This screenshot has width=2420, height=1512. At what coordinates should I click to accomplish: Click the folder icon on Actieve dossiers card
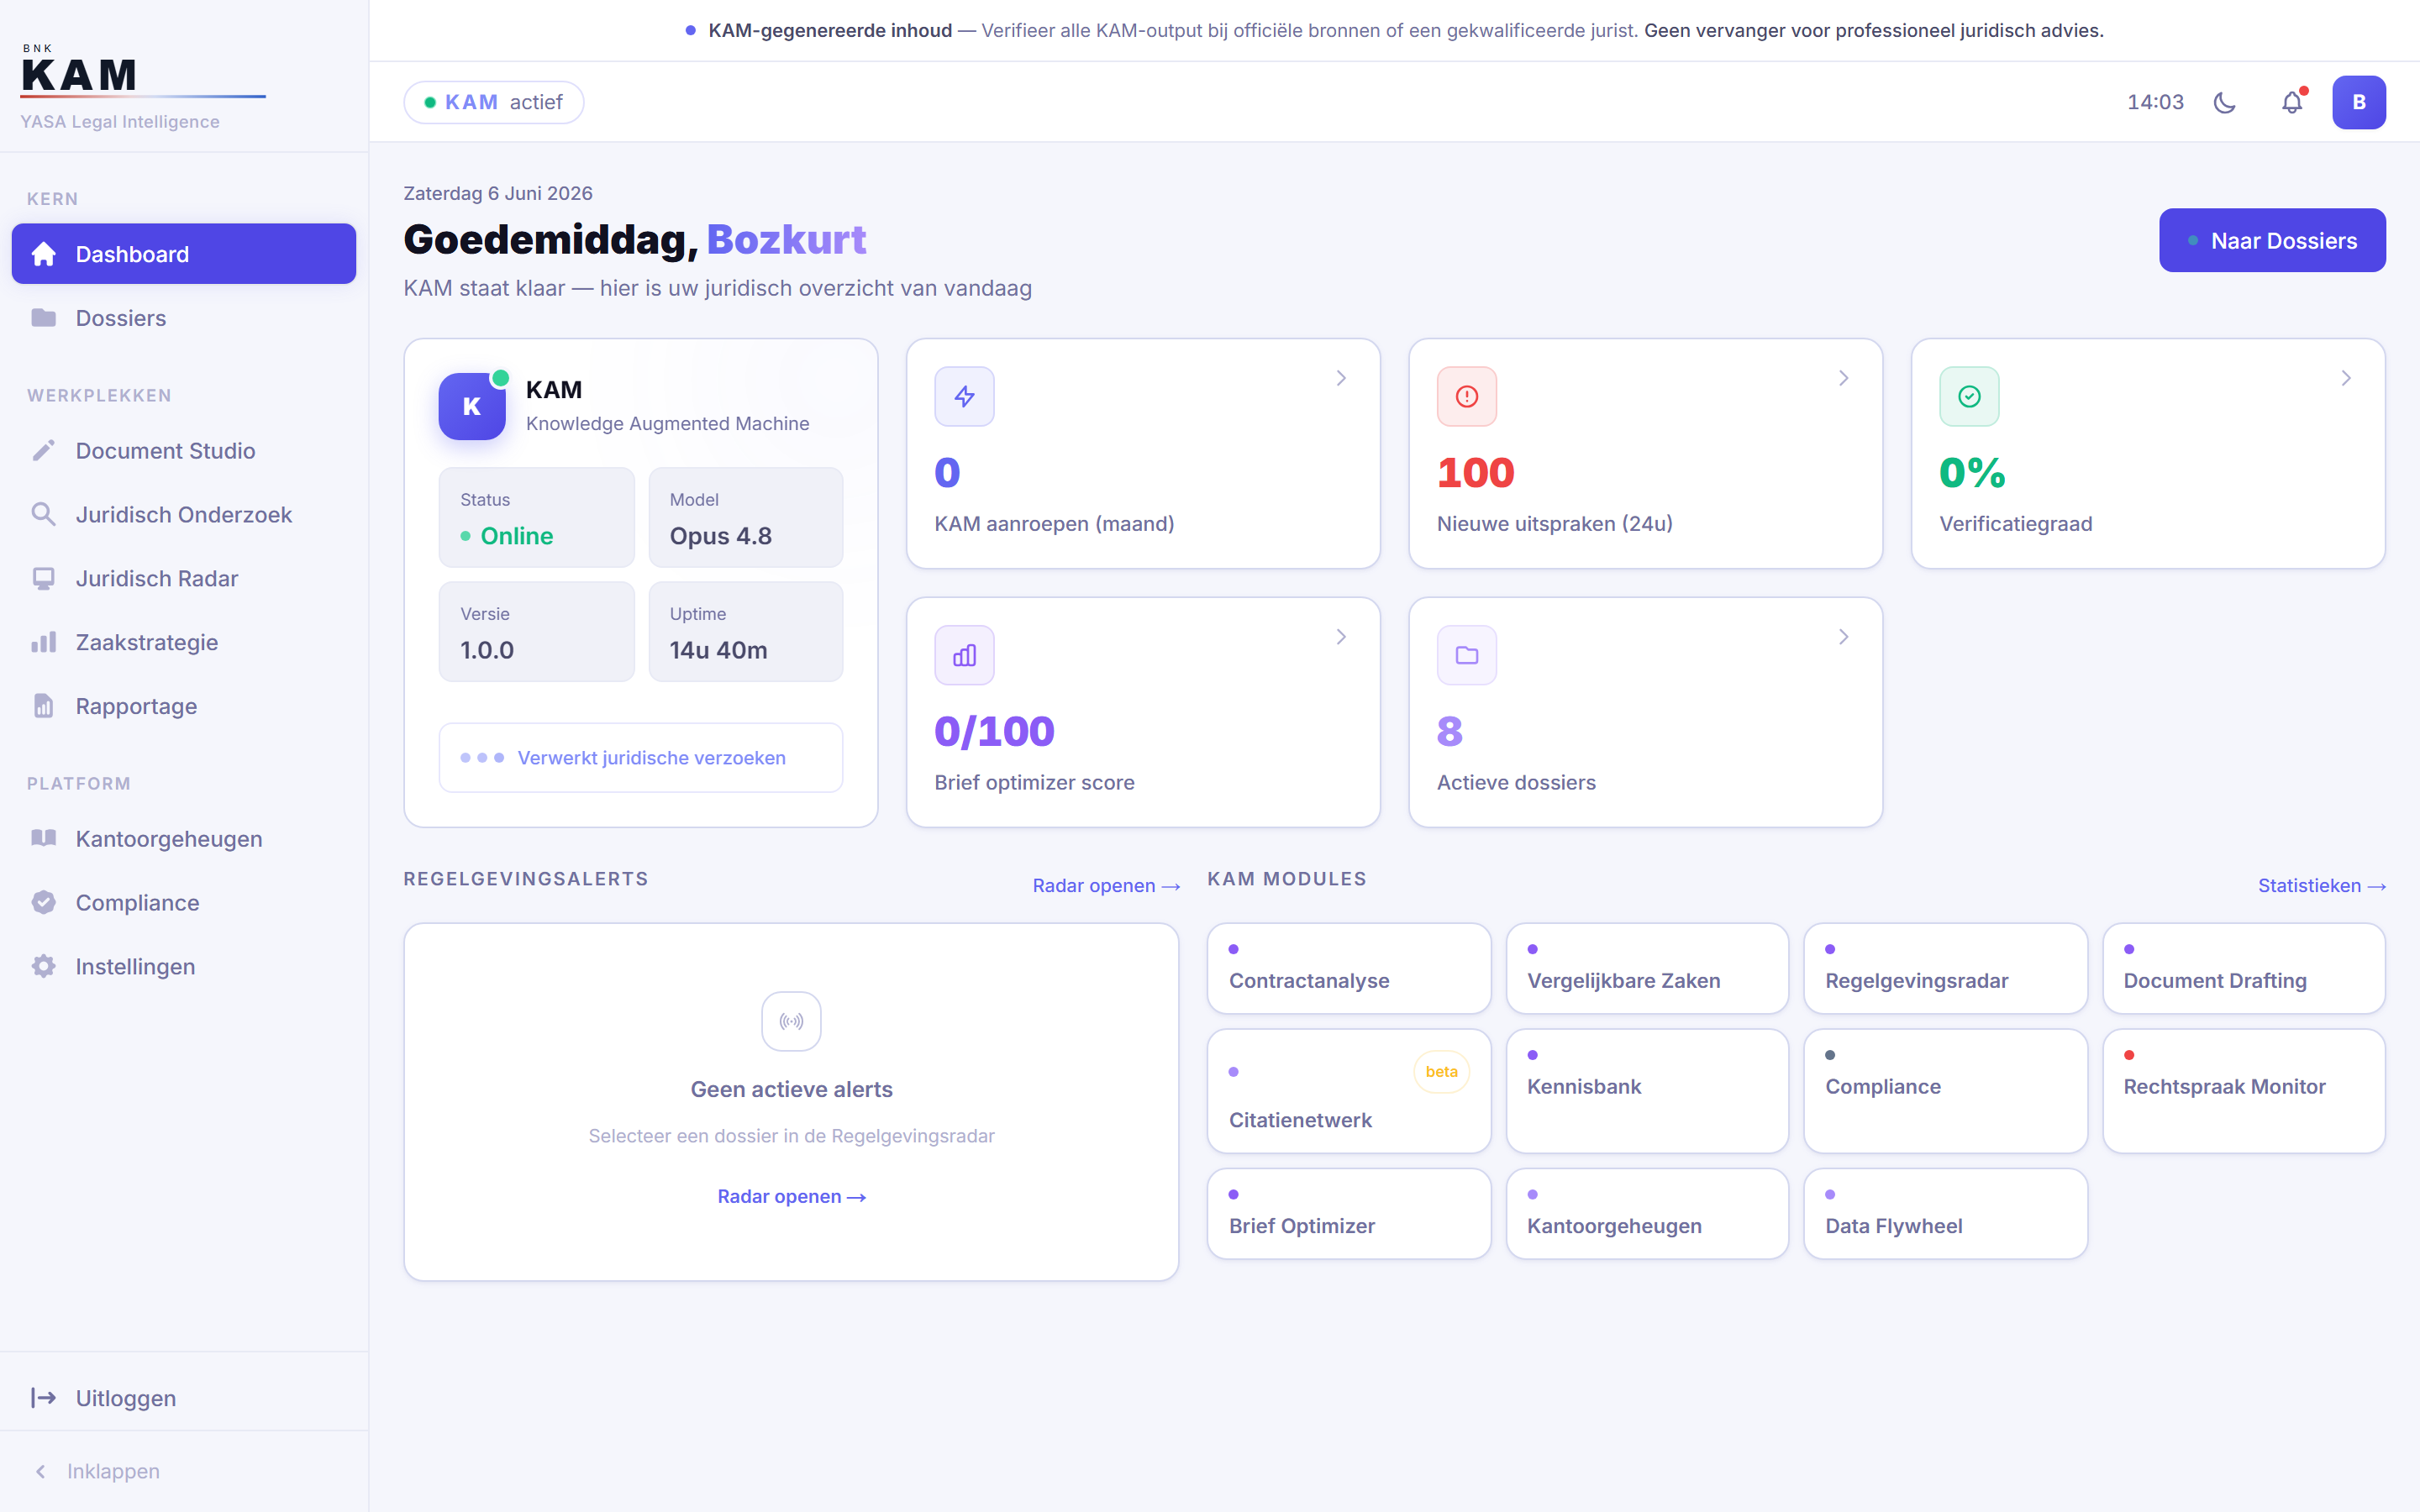1467,655
